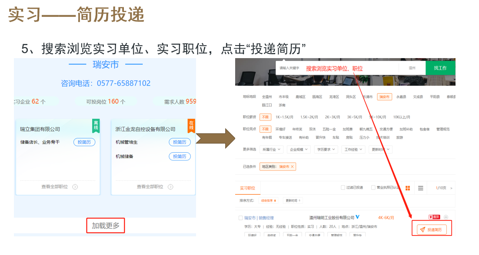The width and height of the screenshot is (479, 255).
Task: Filter by highlight 年终奖
Action: pyautogui.click(x=297, y=129)
